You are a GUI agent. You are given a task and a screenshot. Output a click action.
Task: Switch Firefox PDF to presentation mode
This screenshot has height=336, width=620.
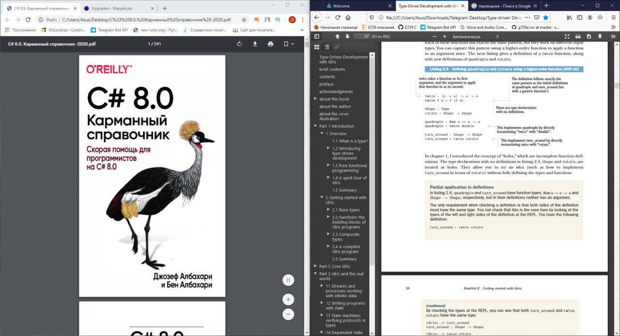pos(567,36)
